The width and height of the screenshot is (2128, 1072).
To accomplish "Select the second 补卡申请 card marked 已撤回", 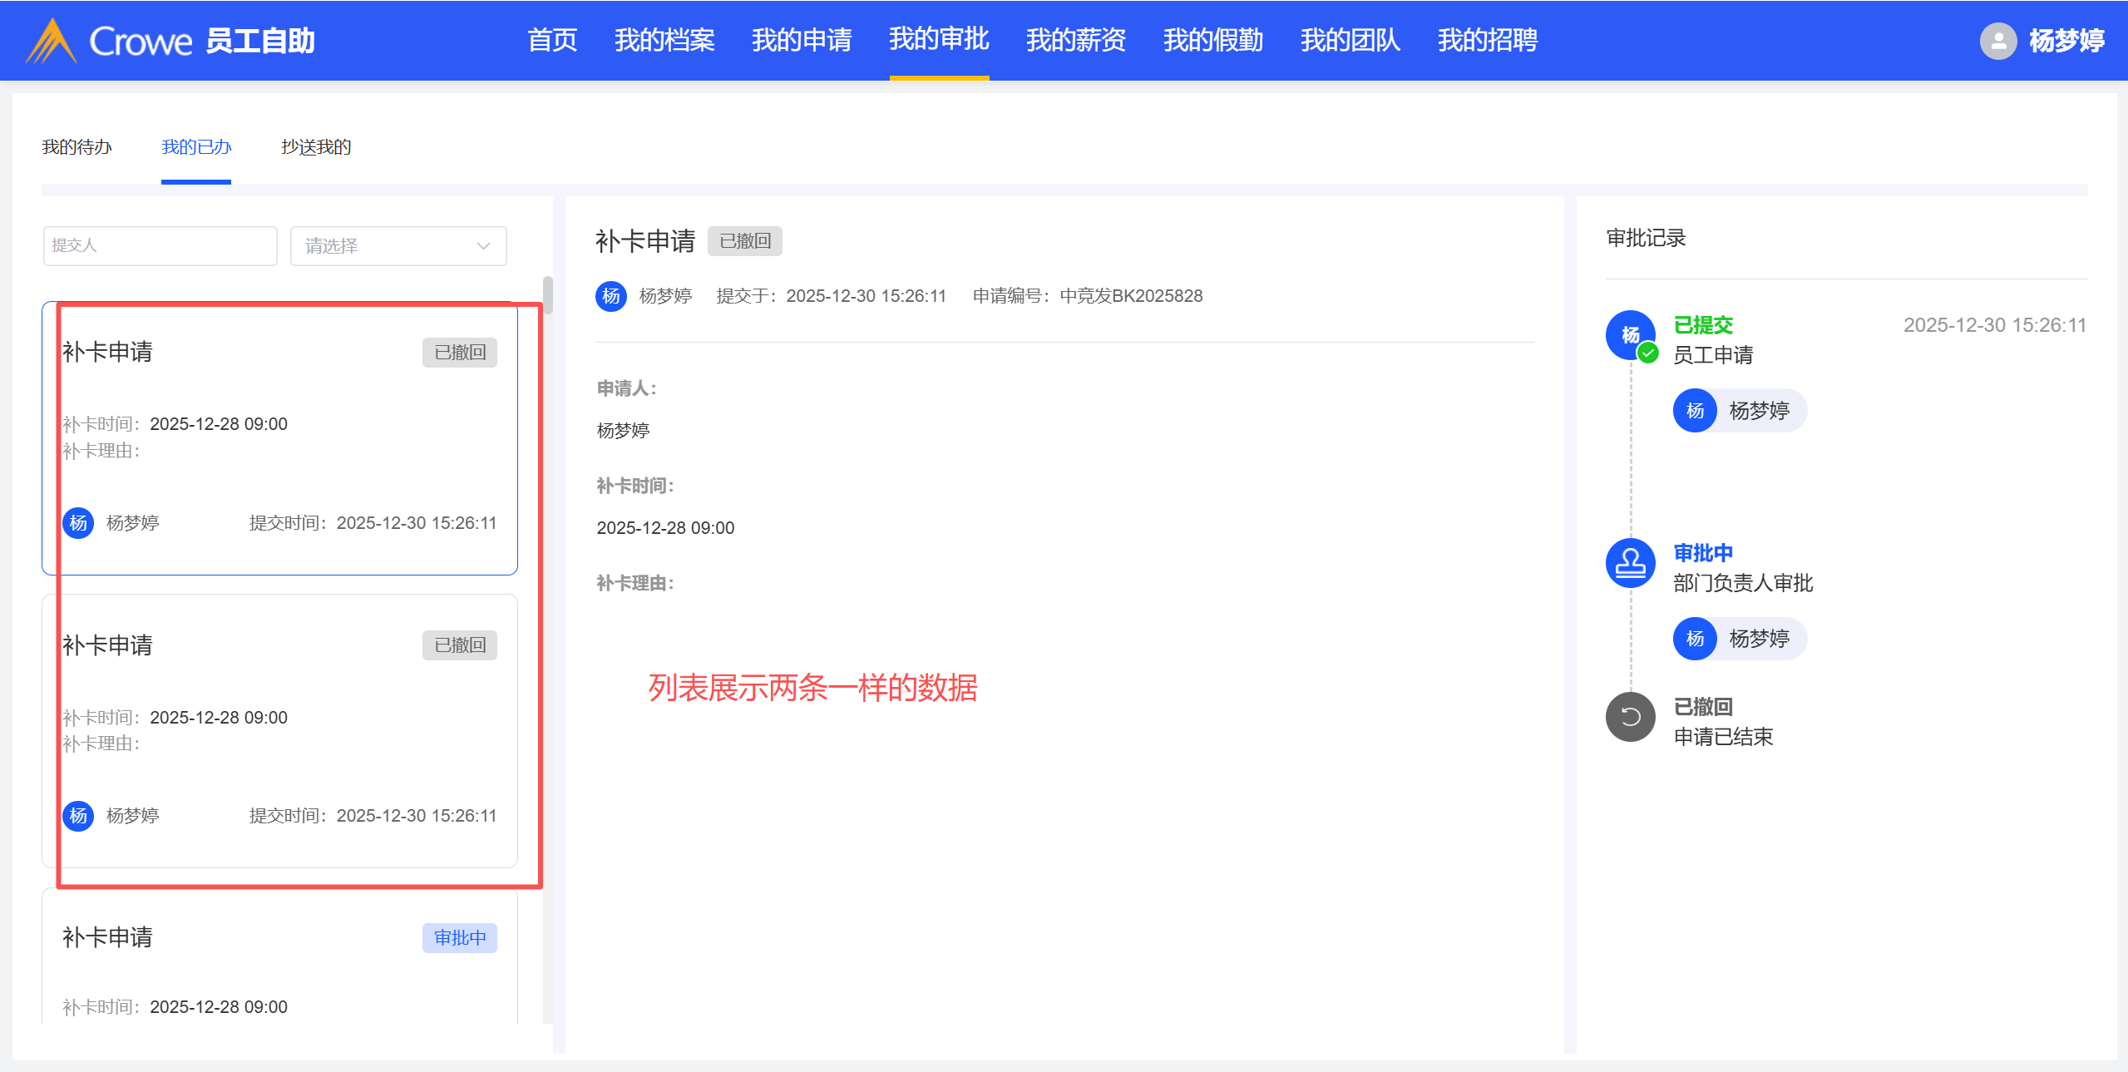I will point(279,730).
